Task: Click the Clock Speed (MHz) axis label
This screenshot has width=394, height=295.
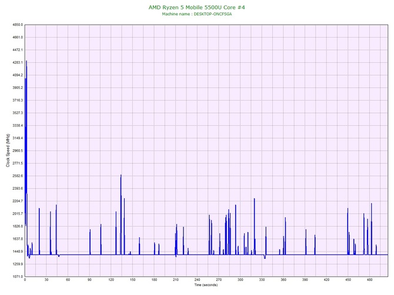Action: pos(8,150)
